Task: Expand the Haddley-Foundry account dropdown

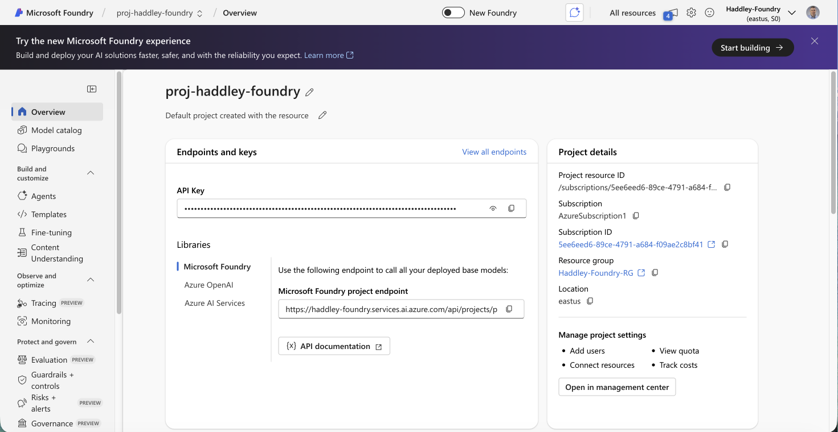Action: click(x=792, y=12)
